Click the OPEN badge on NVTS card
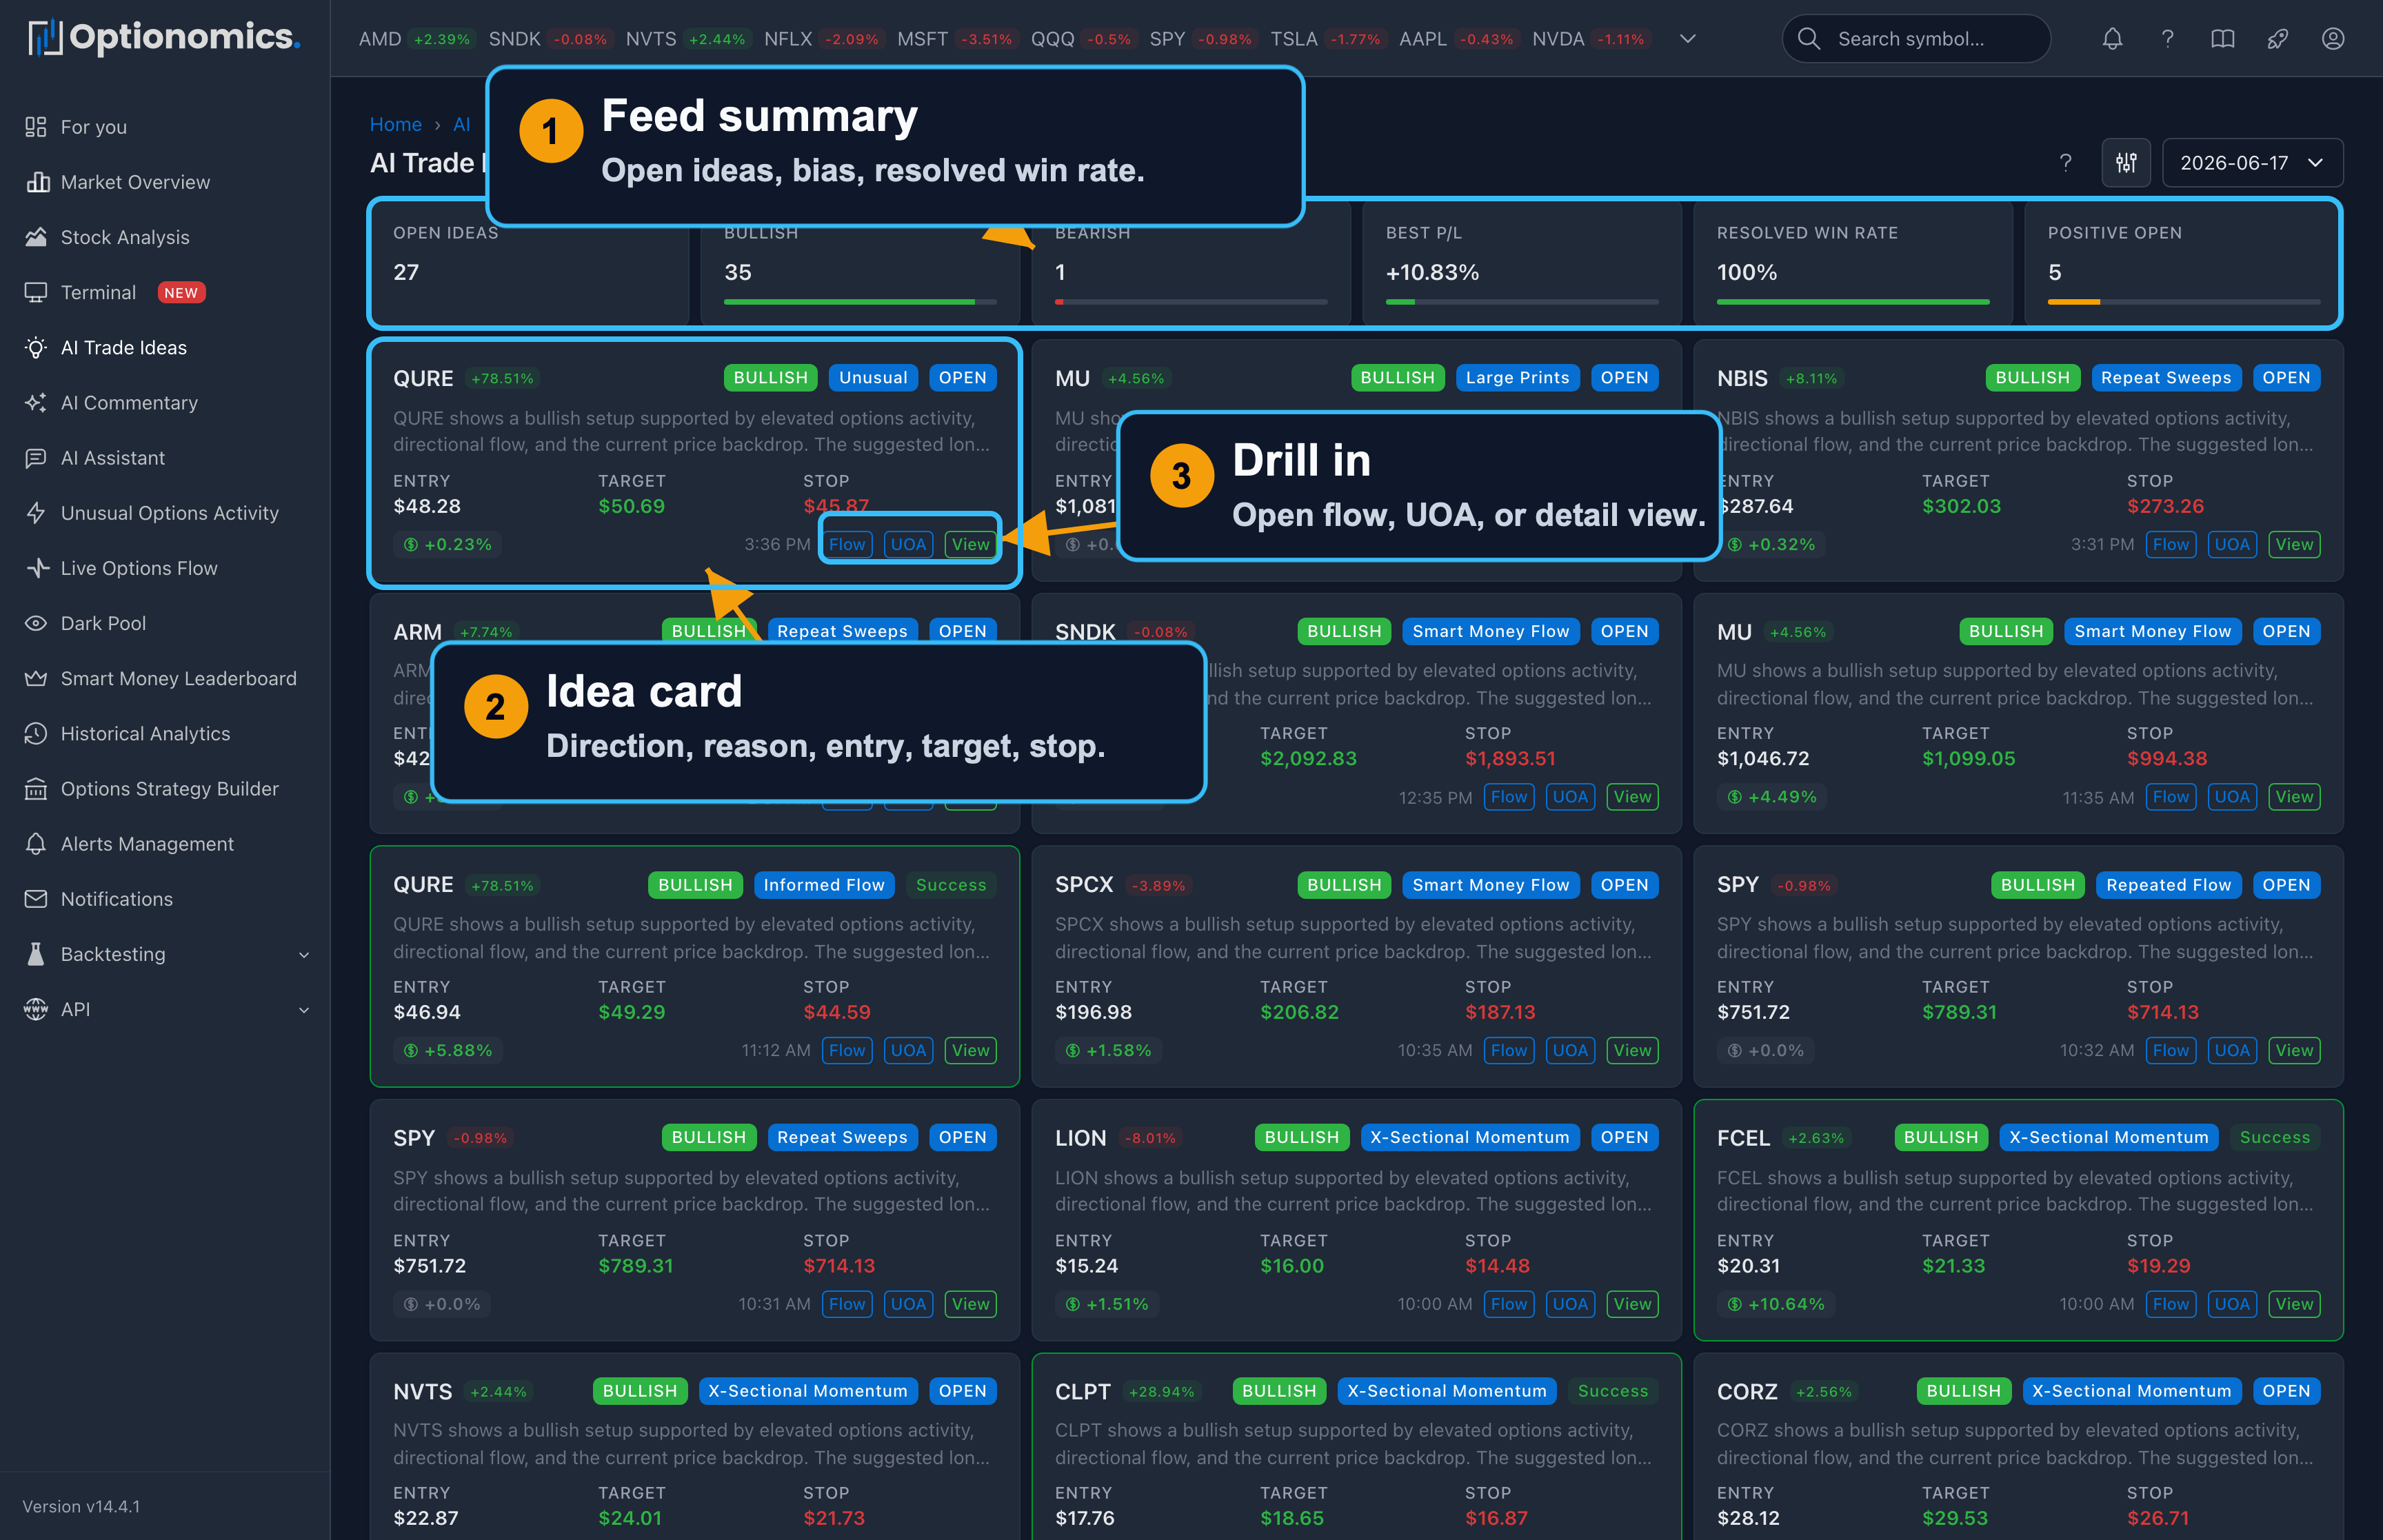 pyautogui.click(x=962, y=1391)
